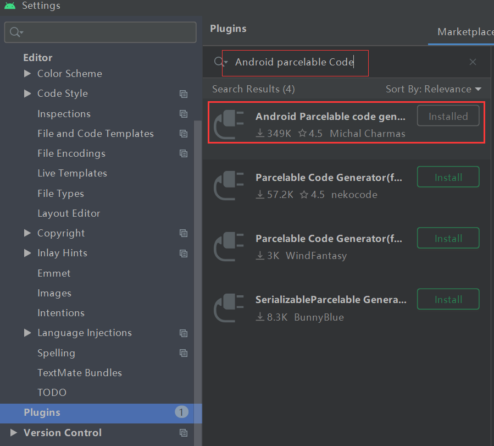
Task: Click the Plugins update badge showing 1
Action: tap(181, 412)
